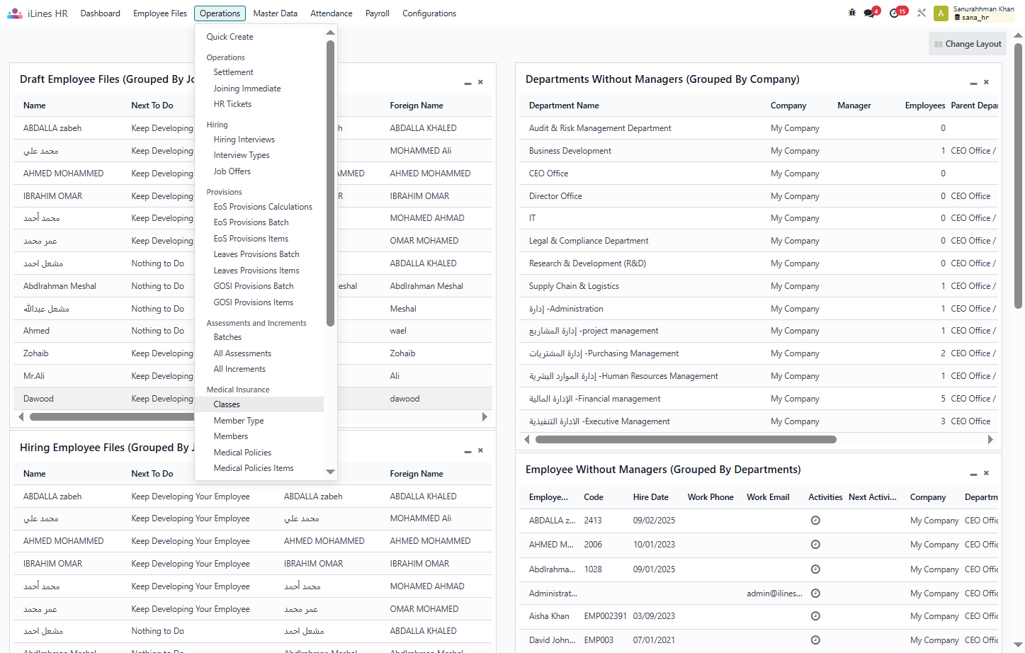The height and width of the screenshot is (653, 1025).
Task: Remove the Hiring Employee Files panel
Action: [x=480, y=450]
